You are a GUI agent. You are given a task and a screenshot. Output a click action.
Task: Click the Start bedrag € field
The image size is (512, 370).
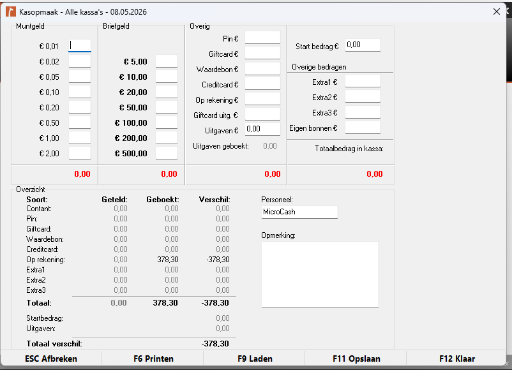pos(363,45)
